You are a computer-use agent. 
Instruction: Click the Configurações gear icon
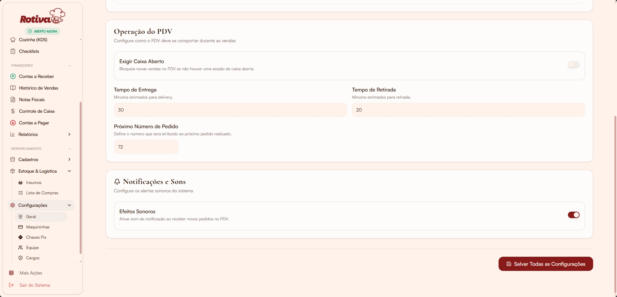13,205
